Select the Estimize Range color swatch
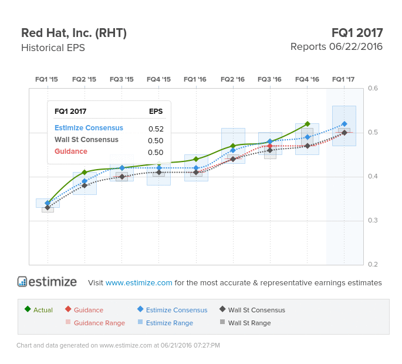 140,322
